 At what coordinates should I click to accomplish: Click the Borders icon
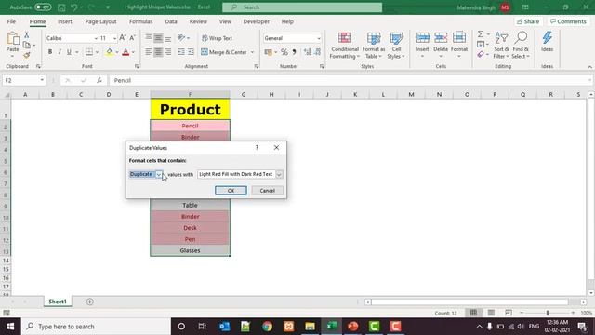(x=89, y=52)
